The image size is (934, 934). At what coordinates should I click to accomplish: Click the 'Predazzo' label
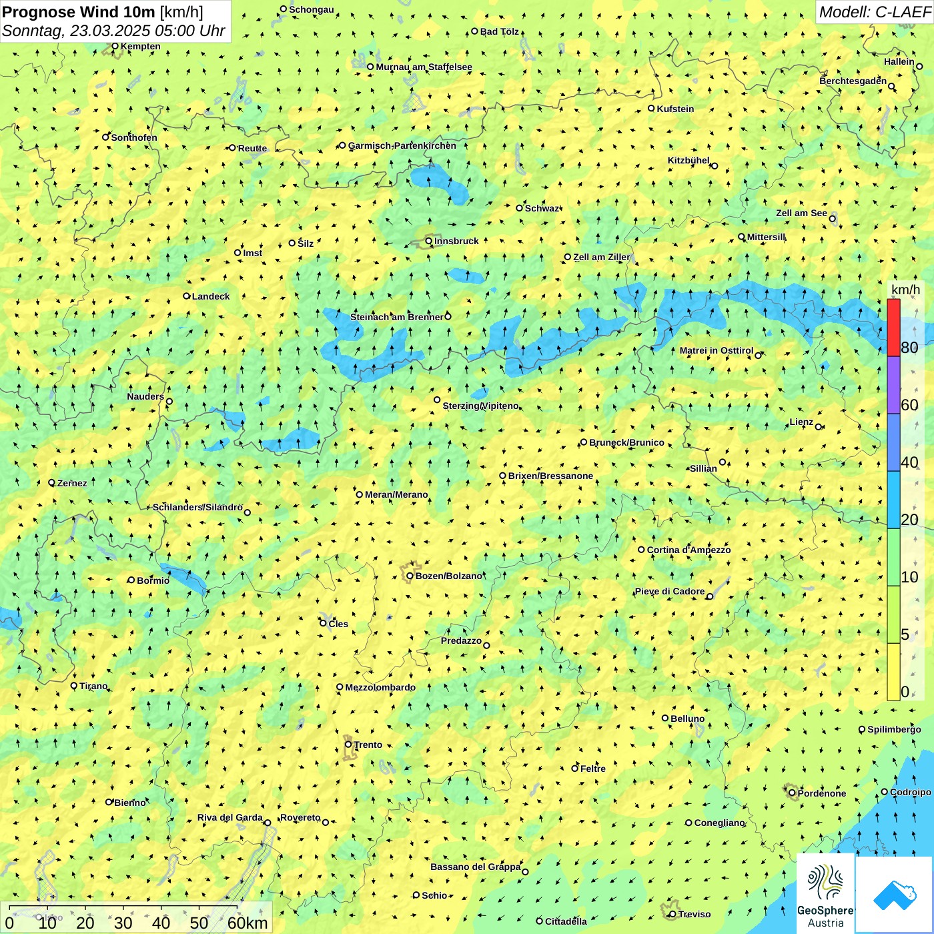pyautogui.click(x=461, y=640)
